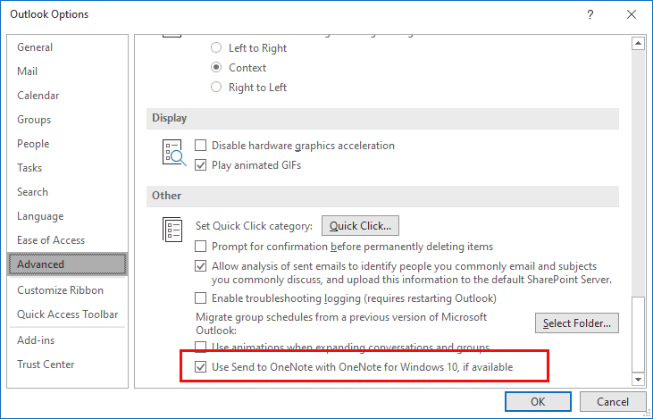Click the scrollbar up arrow
Image resolution: width=653 pixels, height=419 pixels.
coord(638,43)
